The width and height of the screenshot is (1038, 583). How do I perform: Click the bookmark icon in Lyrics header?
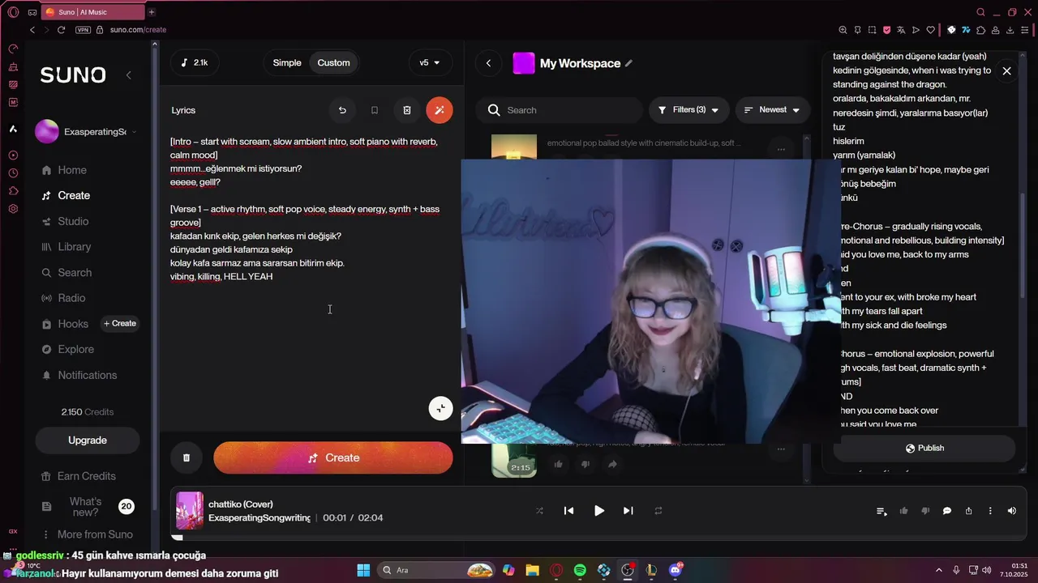(x=375, y=110)
